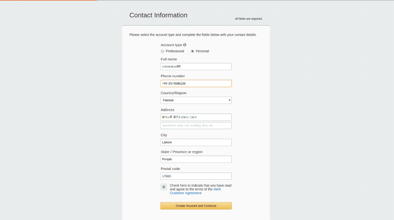Select the State/Province field showing Punjab
The height and width of the screenshot is (220, 394).
point(196,159)
